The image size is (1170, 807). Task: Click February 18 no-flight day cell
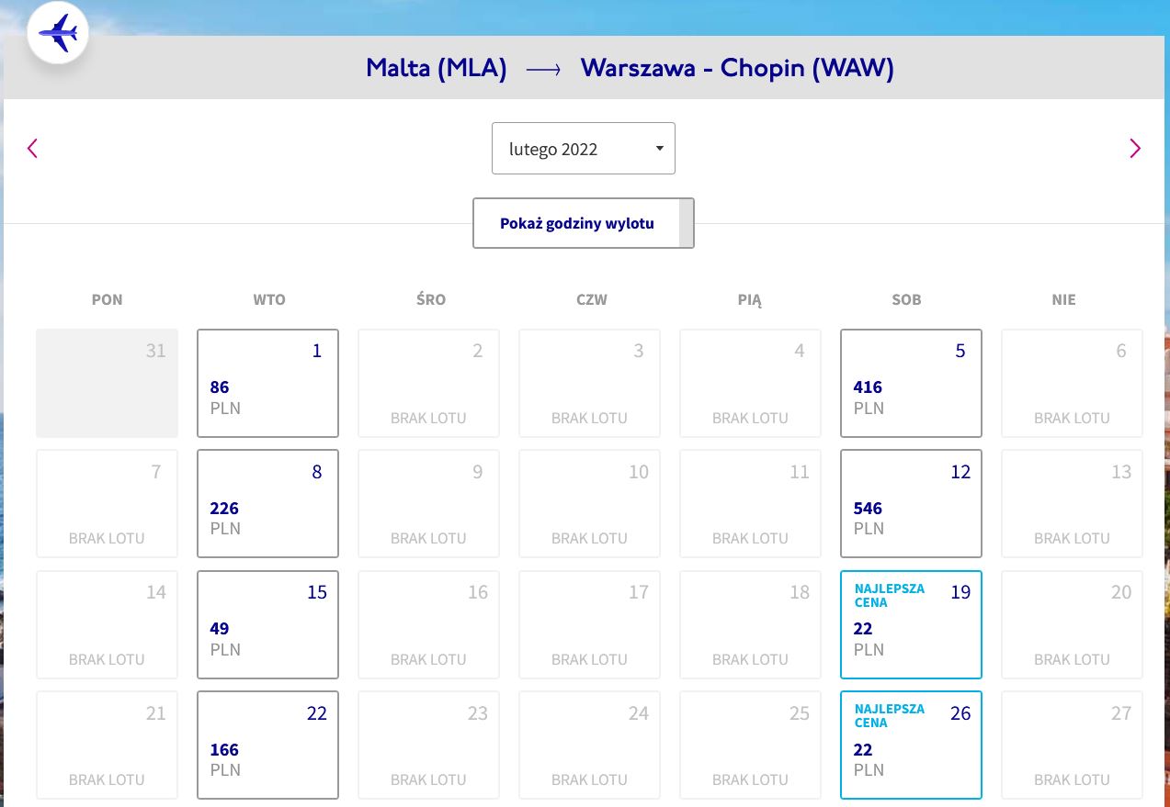(750, 624)
